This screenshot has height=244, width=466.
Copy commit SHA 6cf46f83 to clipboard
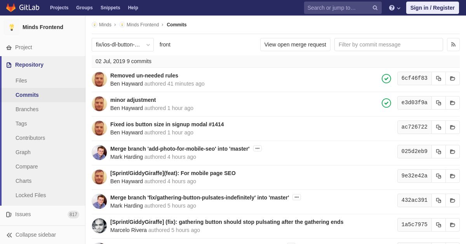click(438, 78)
